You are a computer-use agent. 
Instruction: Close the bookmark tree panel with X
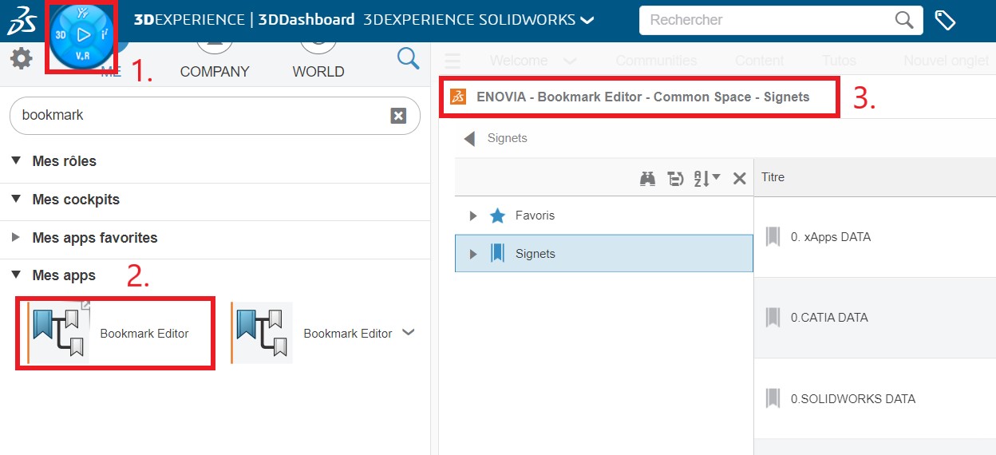pos(739,178)
